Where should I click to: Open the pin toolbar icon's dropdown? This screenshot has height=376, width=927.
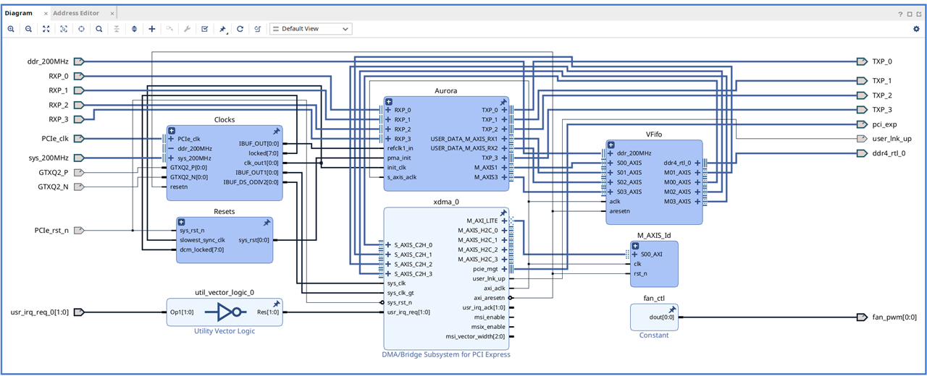pos(227,33)
